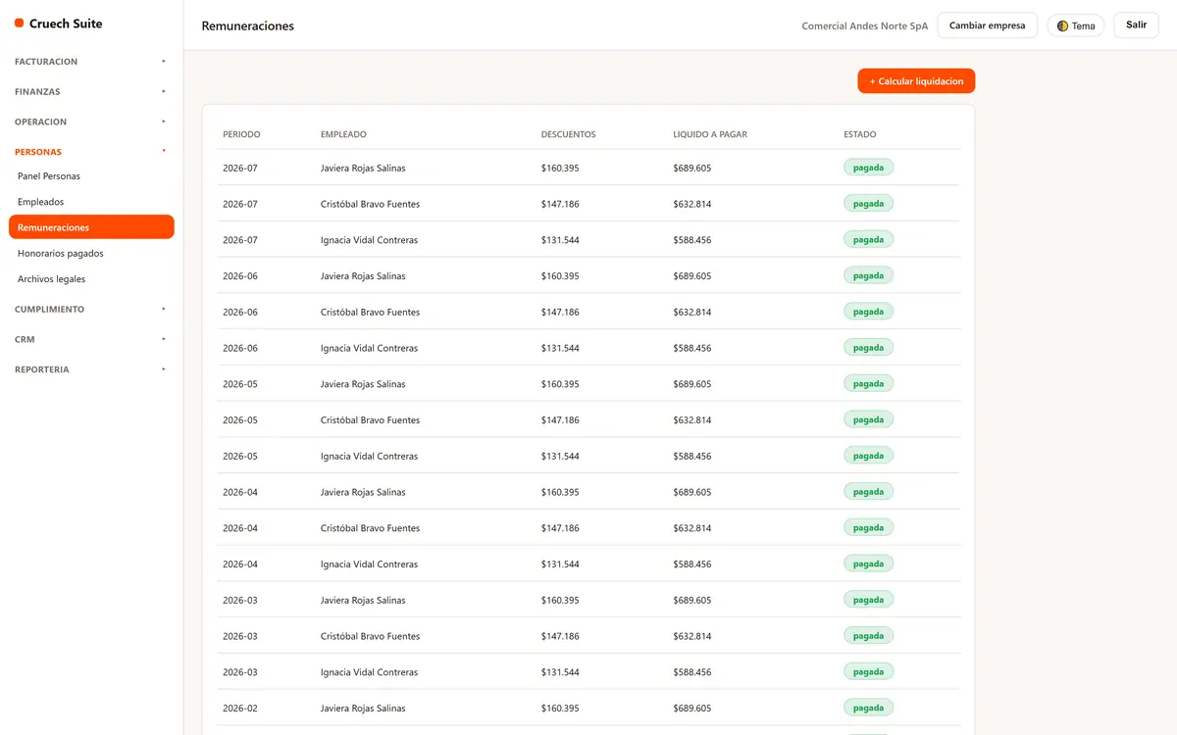Expand the CRM sidebar section
The image size is (1177, 735).
point(91,340)
